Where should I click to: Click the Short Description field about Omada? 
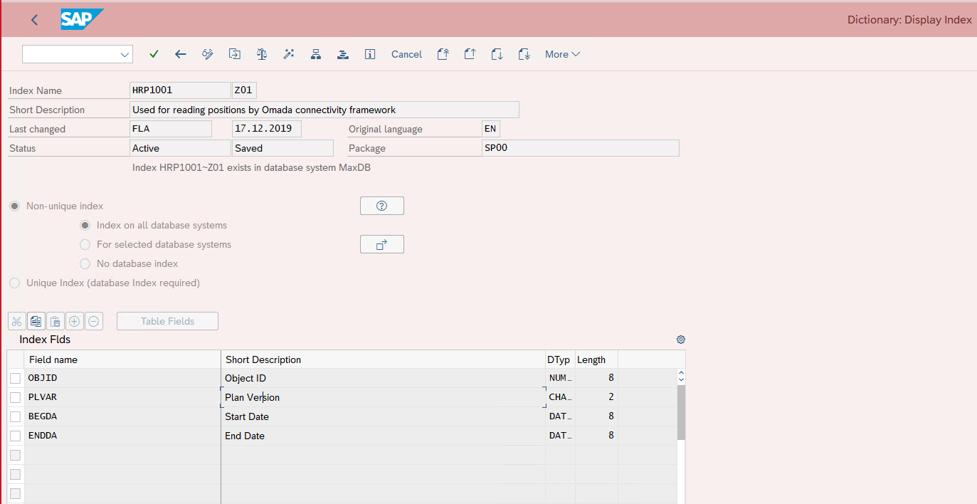point(325,110)
